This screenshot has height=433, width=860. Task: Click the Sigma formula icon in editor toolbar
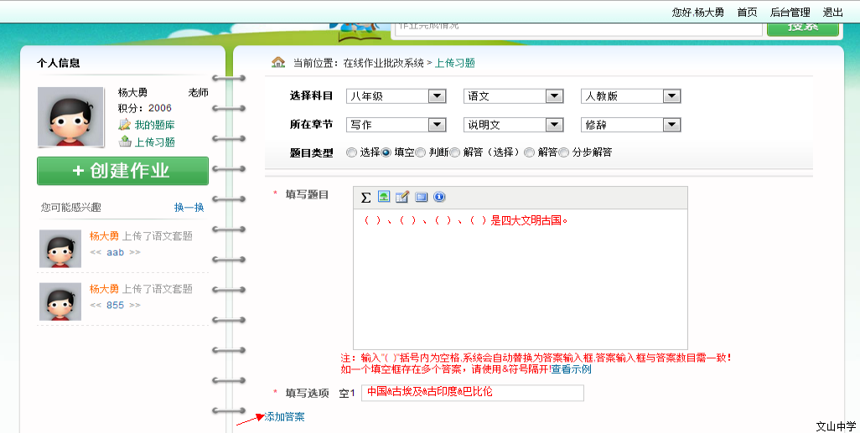click(x=365, y=198)
